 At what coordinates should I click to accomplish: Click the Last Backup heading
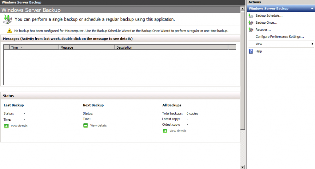14,105
